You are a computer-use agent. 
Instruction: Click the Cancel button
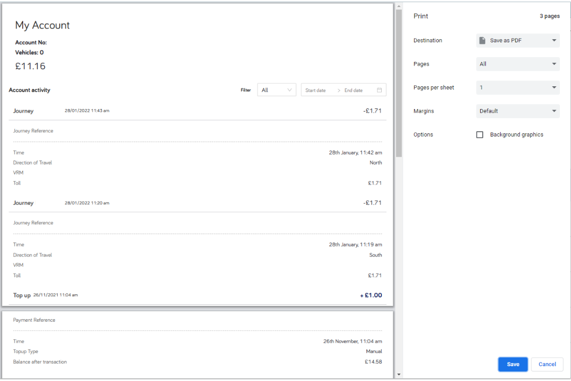(x=547, y=364)
